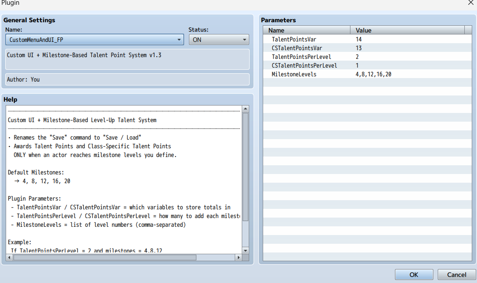Click the Help panel scroll-right arrow
477x283 pixels.
click(238, 258)
